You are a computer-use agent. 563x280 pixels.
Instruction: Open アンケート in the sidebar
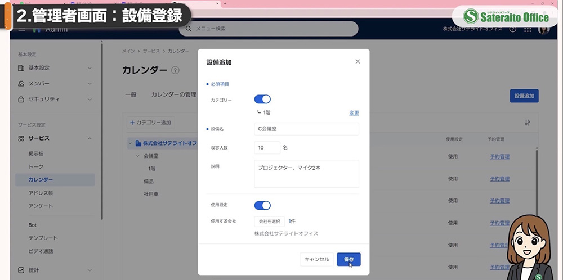click(x=41, y=206)
